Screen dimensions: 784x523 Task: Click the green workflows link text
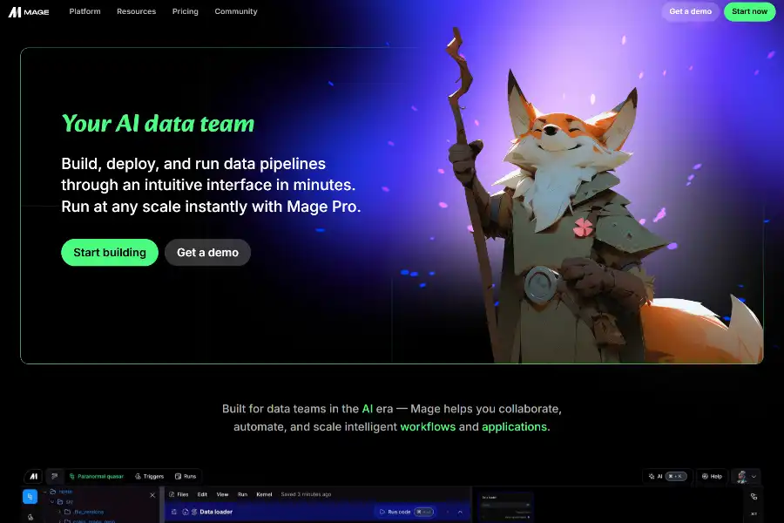[428, 426]
